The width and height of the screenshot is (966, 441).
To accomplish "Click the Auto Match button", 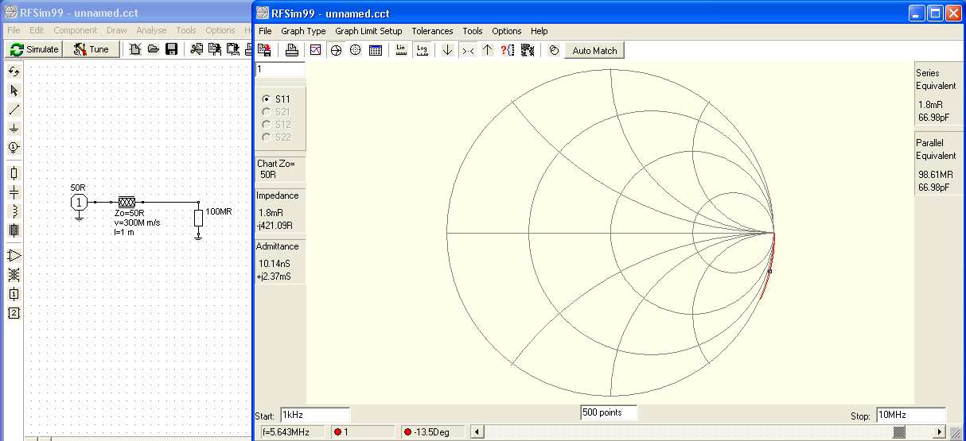I will pyautogui.click(x=594, y=50).
